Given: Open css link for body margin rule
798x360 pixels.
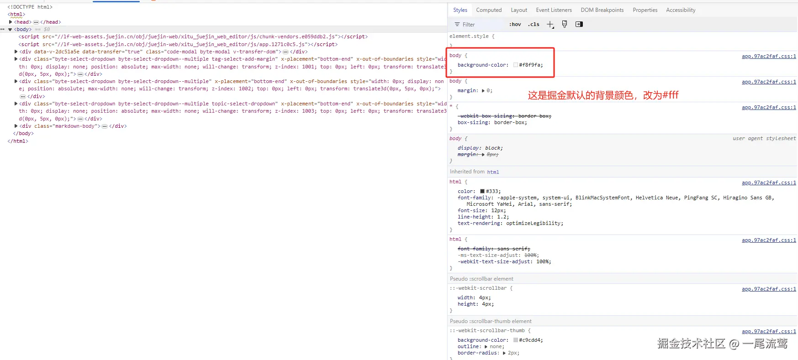Looking at the screenshot, I should [x=769, y=82].
